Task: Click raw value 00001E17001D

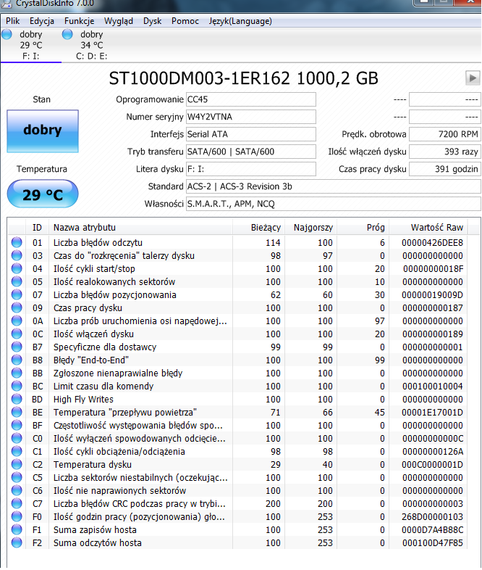Action: coord(432,412)
